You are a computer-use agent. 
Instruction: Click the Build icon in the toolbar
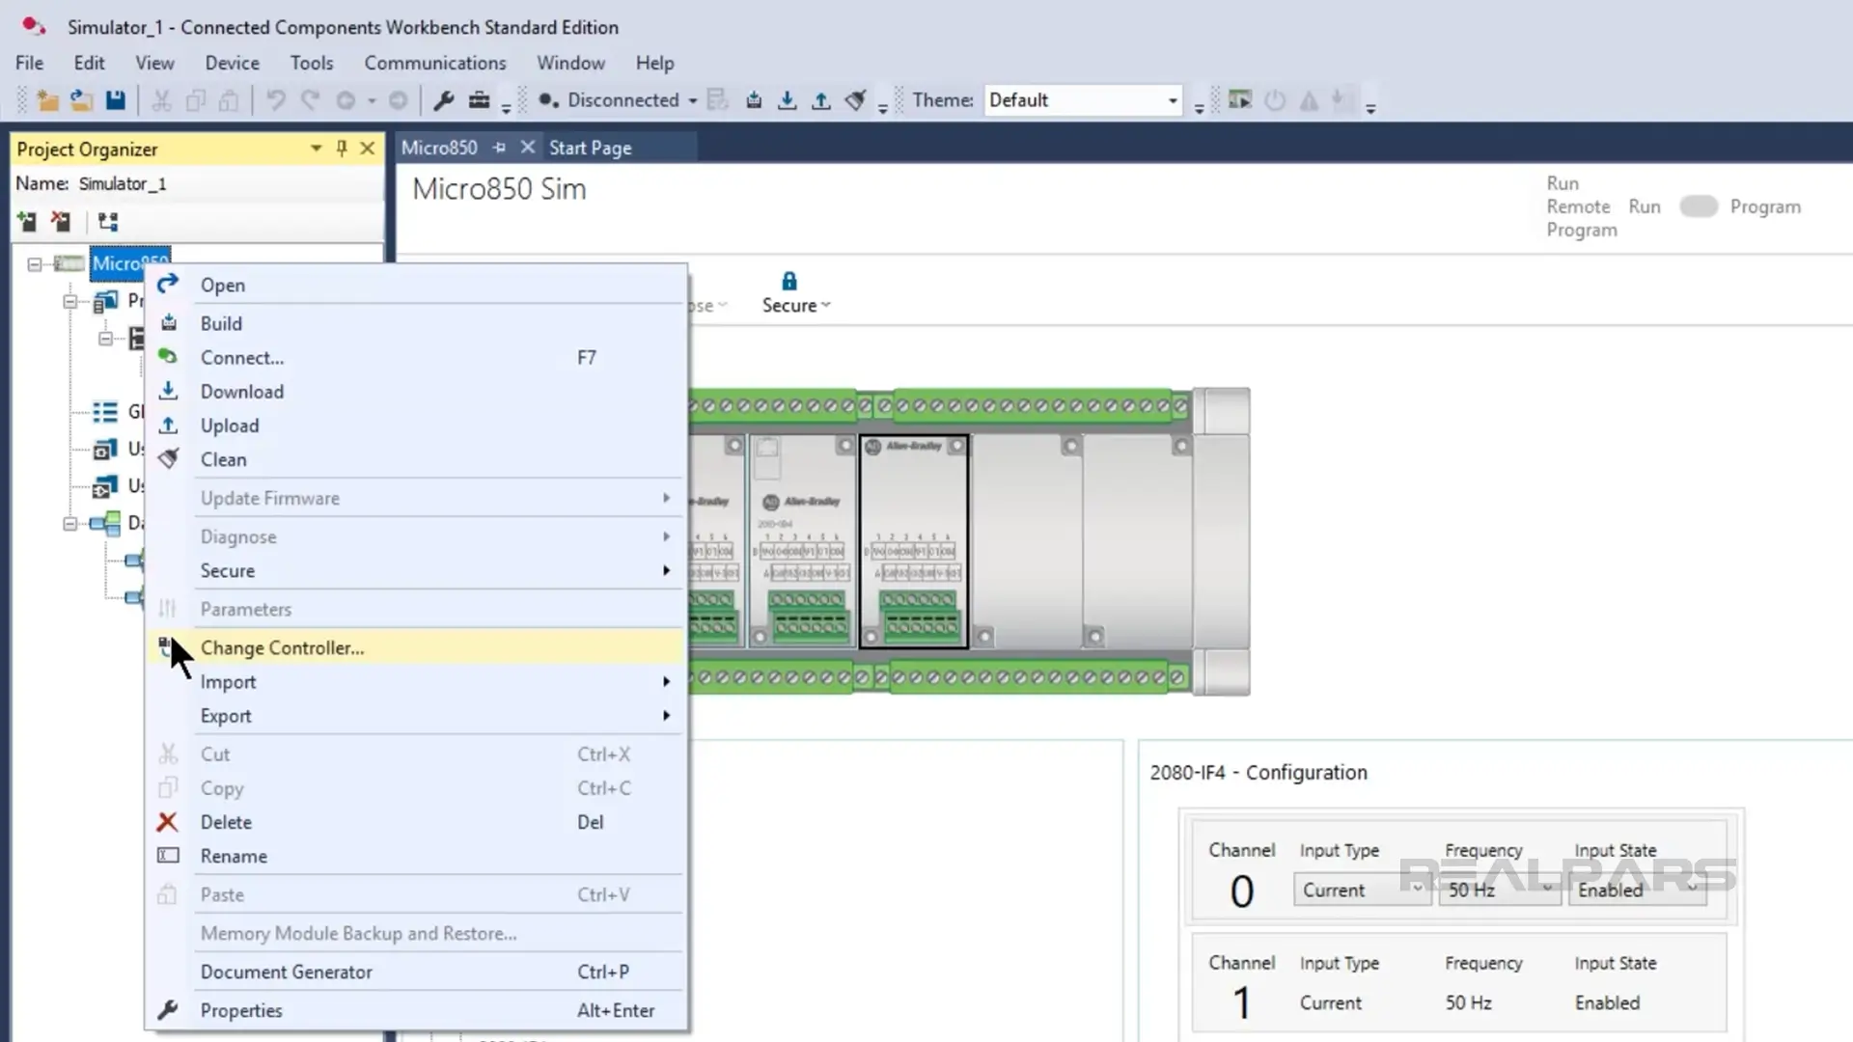(x=754, y=100)
